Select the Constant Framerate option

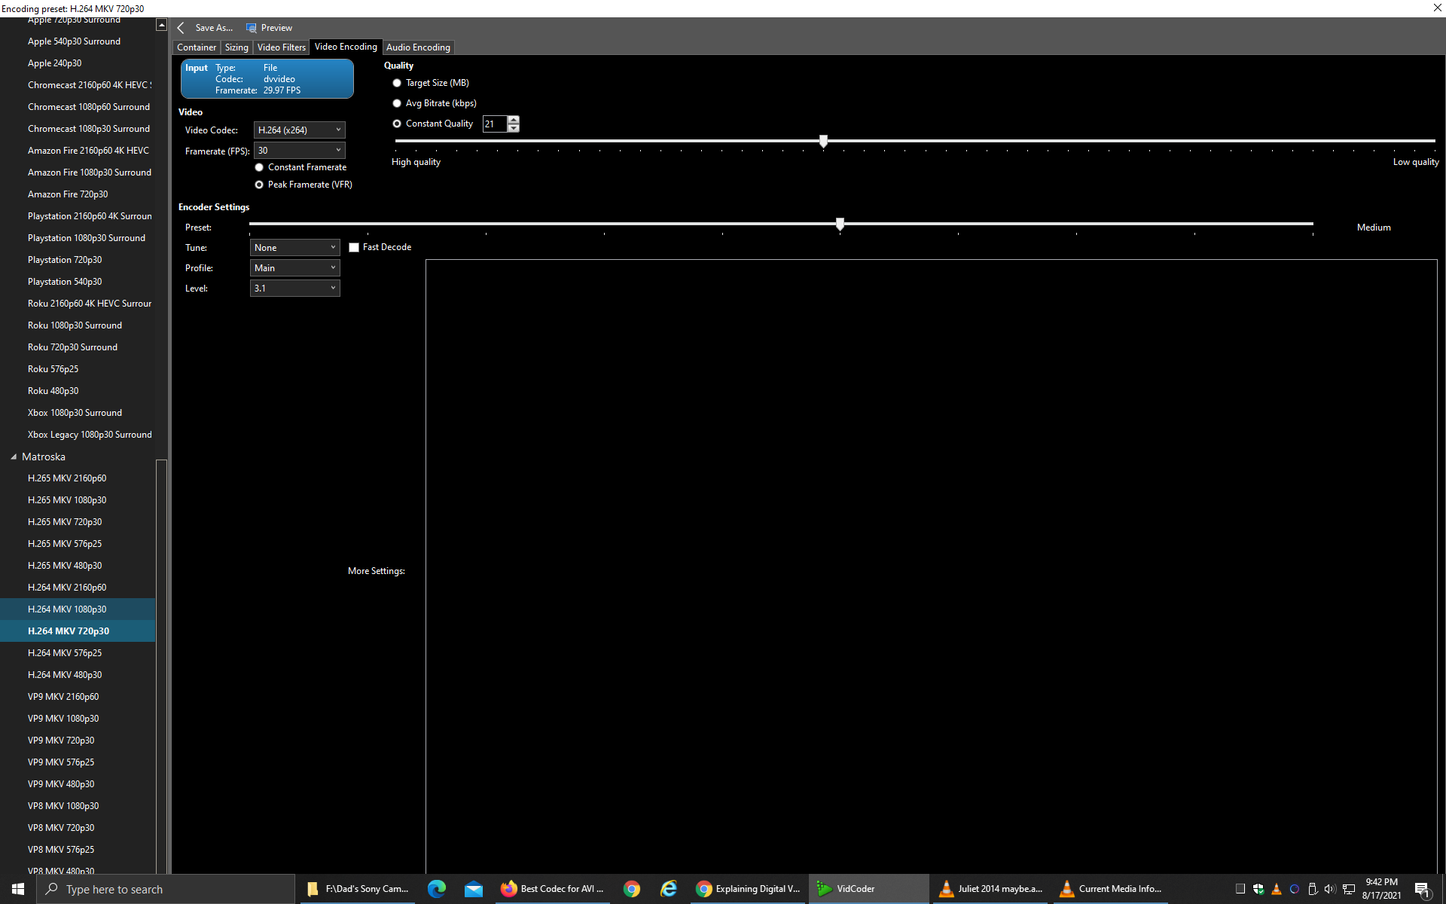(259, 167)
